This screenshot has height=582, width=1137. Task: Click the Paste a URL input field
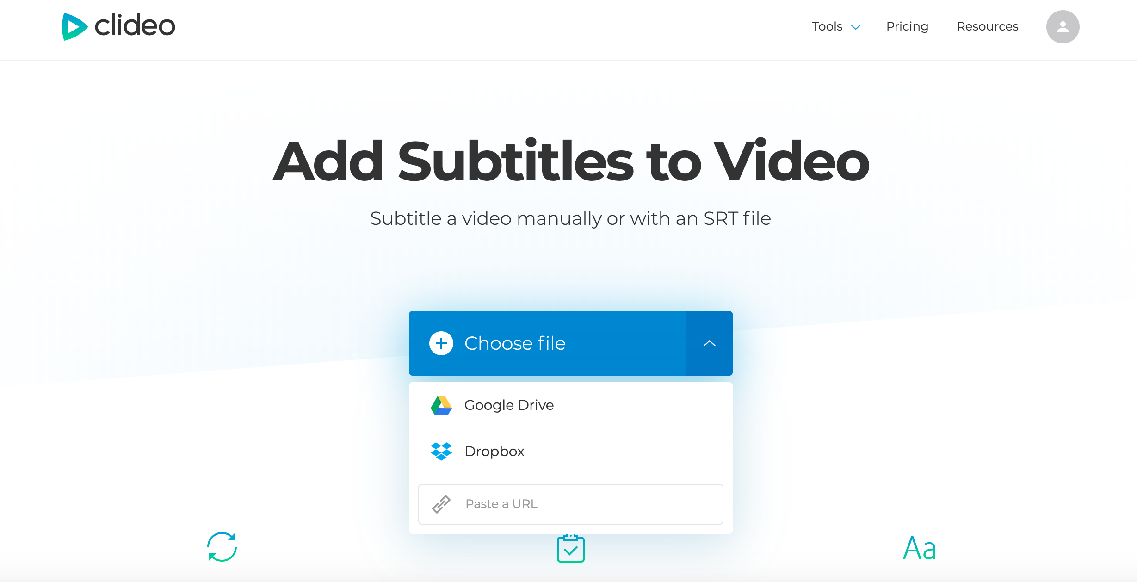click(570, 503)
